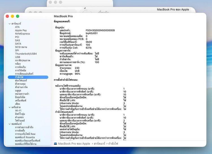
Task: Click the ฮาร์ดแวร์ breadcrumb in path bar
Action: click(99, 144)
